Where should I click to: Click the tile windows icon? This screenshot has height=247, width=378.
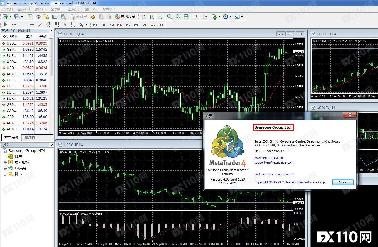[186, 17]
